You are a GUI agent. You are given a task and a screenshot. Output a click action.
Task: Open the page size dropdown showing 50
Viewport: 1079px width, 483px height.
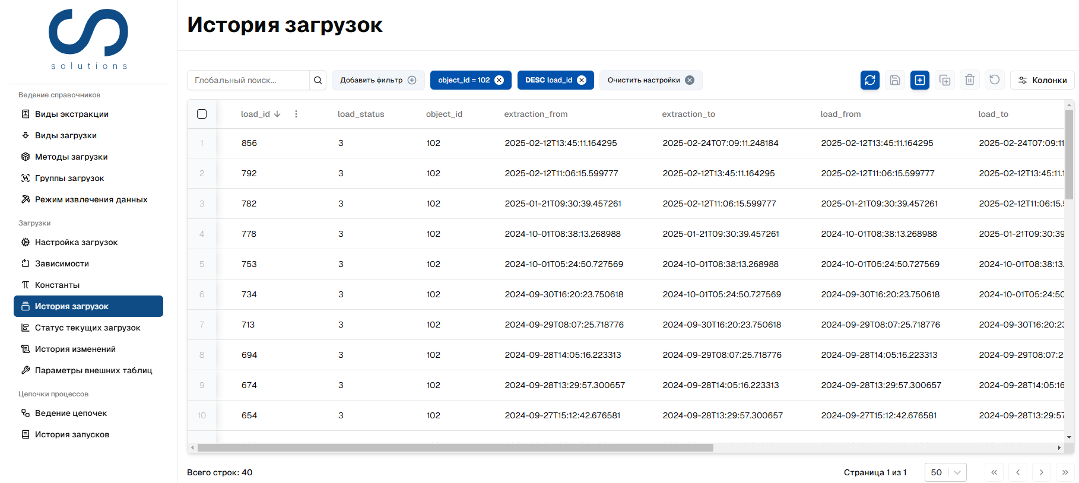point(945,472)
